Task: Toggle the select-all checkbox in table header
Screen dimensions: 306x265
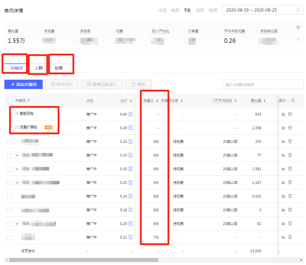Action: pyautogui.click(x=10, y=100)
